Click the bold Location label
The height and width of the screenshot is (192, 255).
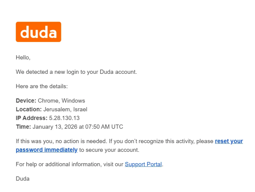pos(28,109)
